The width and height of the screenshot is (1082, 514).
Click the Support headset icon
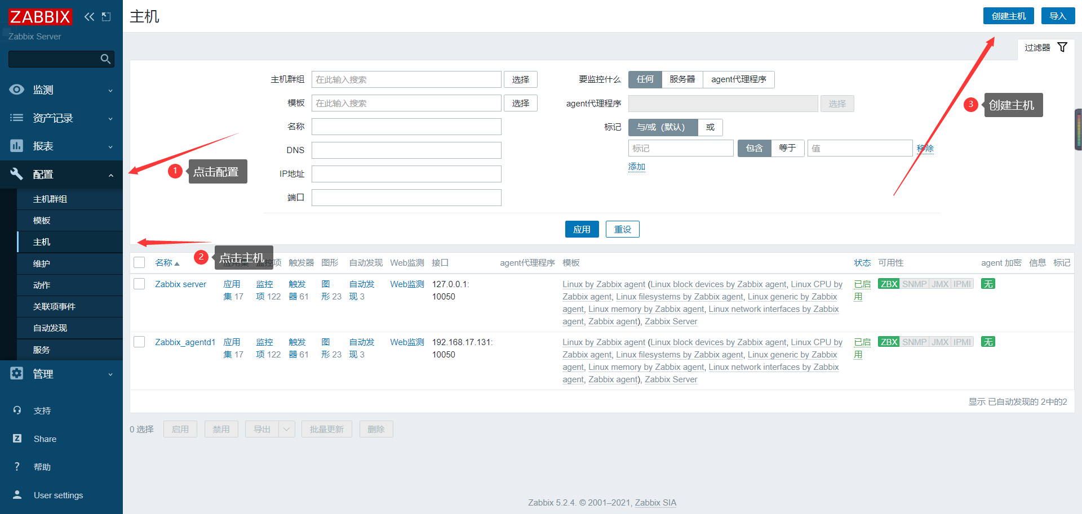pos(17,410)
